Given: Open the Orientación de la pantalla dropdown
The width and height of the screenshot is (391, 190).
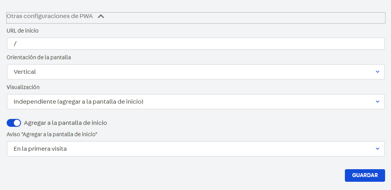Looking at the screenshot, I should point(195,72).
